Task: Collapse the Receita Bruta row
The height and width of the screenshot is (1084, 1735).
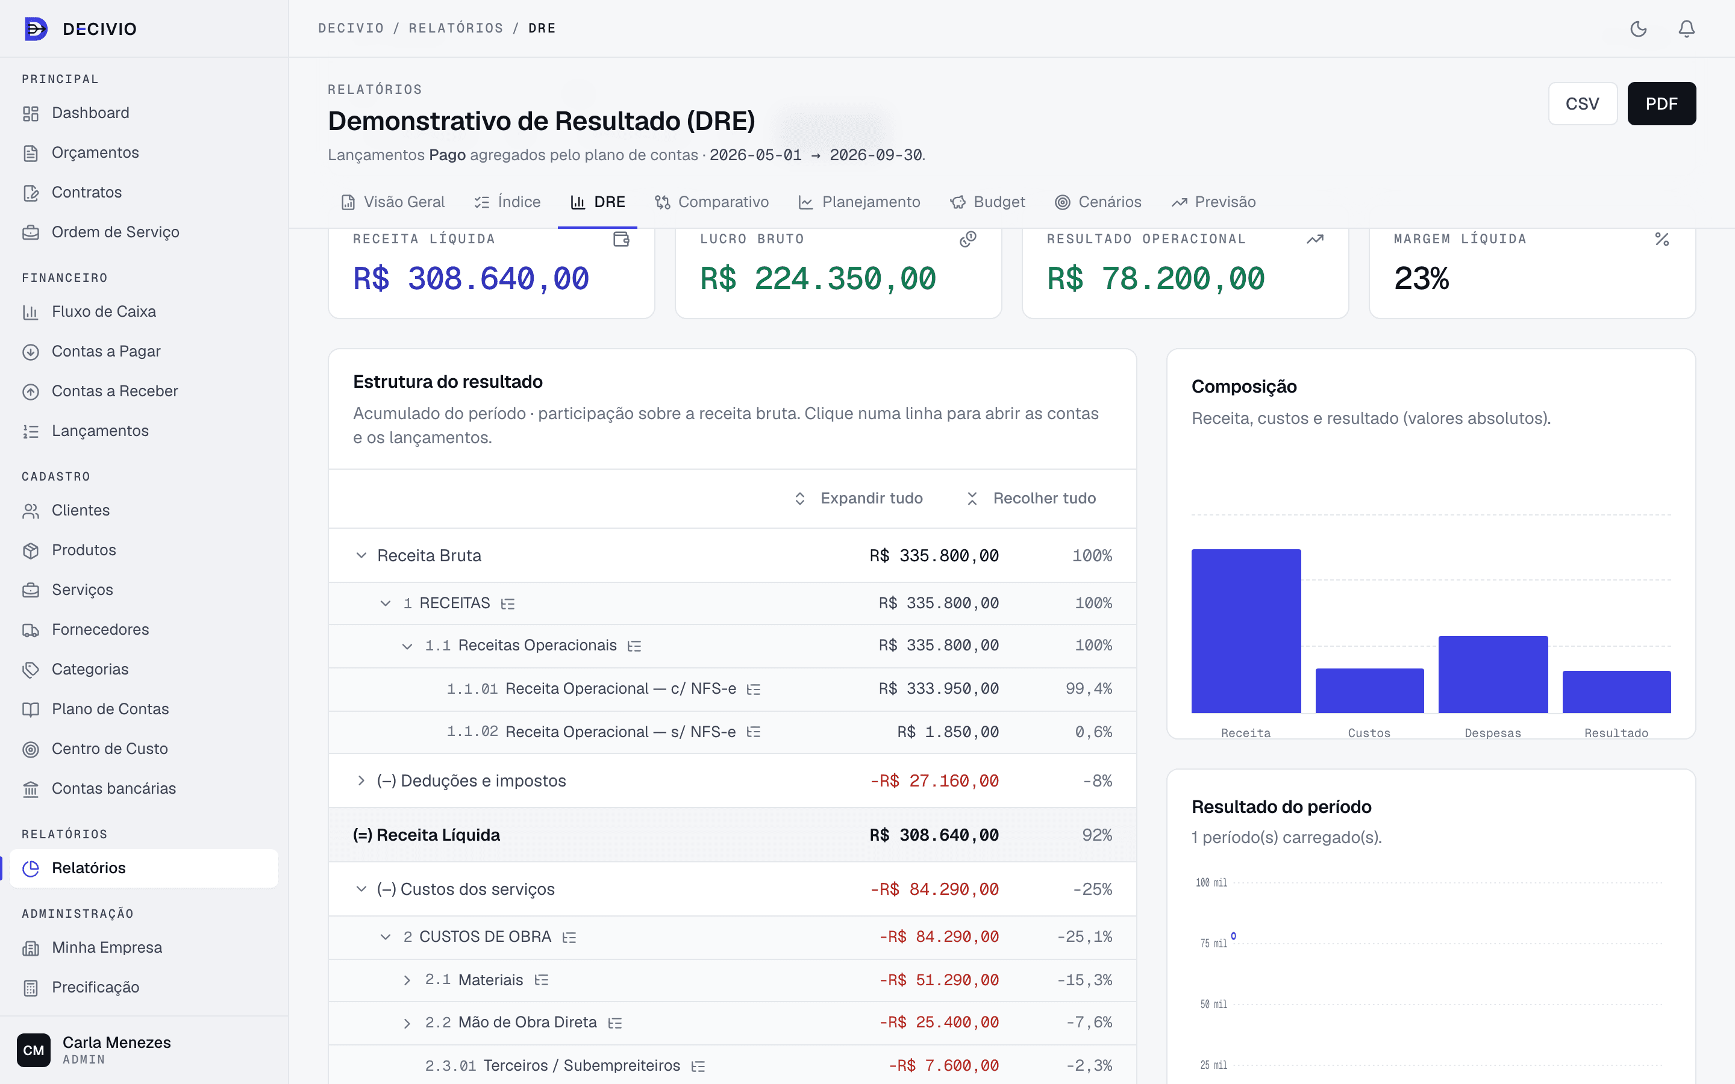Action: pyautogui.click(x=361, y=556)
